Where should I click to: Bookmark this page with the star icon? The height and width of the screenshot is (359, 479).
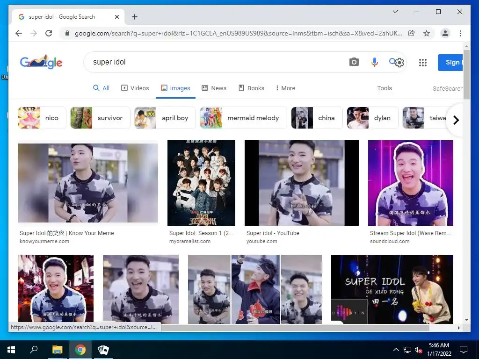427,33
